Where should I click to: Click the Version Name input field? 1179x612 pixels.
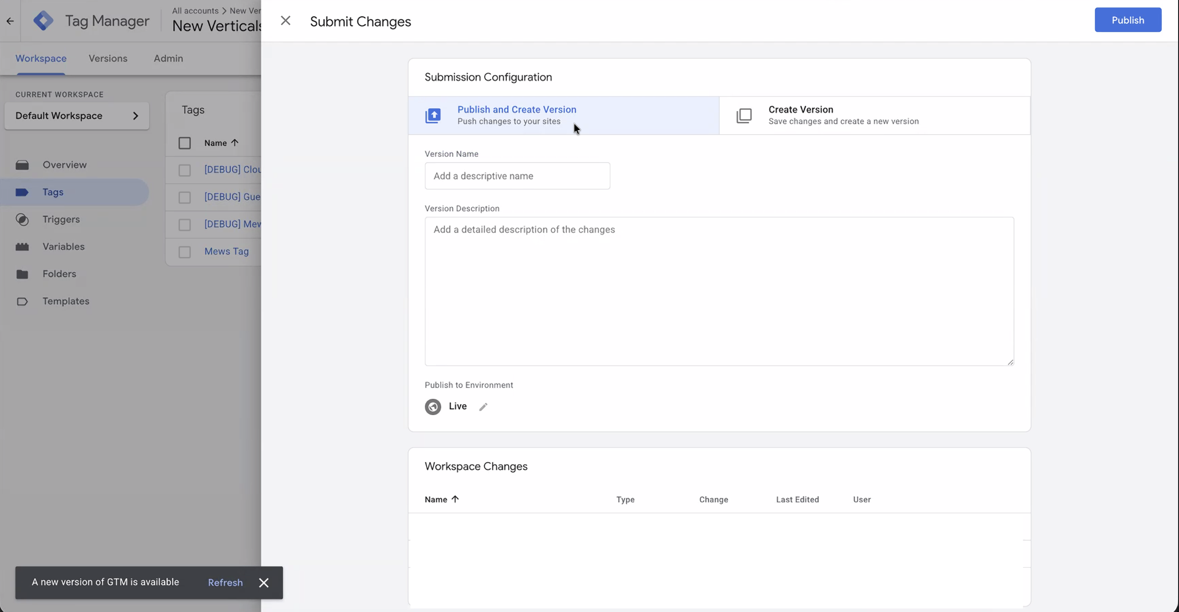(x=517, y=176)
